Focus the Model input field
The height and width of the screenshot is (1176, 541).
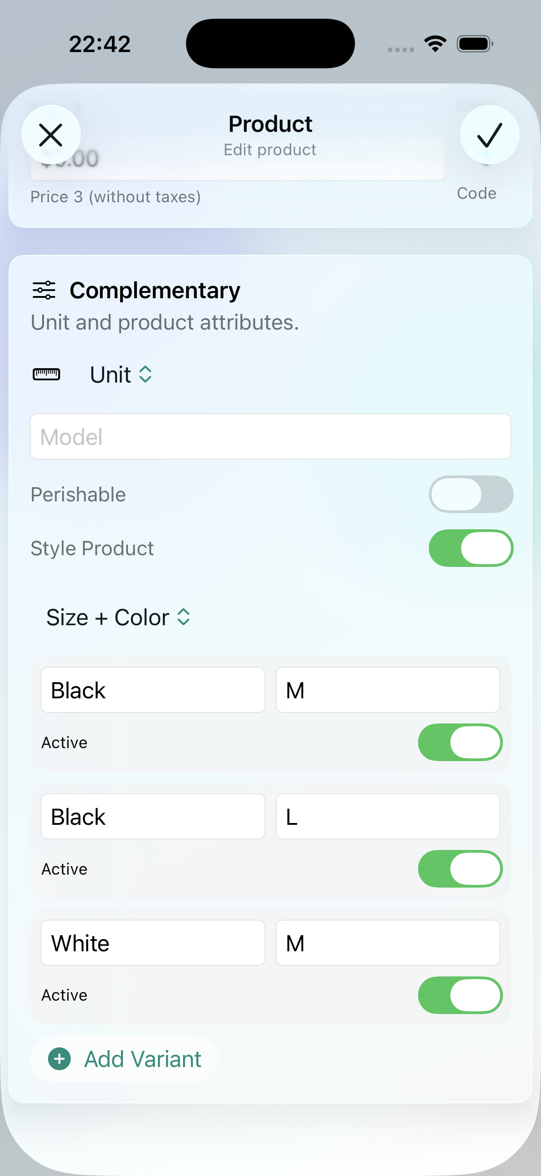[270, 436]
